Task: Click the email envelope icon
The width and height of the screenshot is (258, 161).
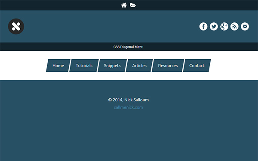Action: point(245,27)
